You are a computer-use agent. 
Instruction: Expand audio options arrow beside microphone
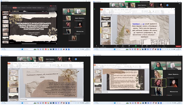pos(99,46)
